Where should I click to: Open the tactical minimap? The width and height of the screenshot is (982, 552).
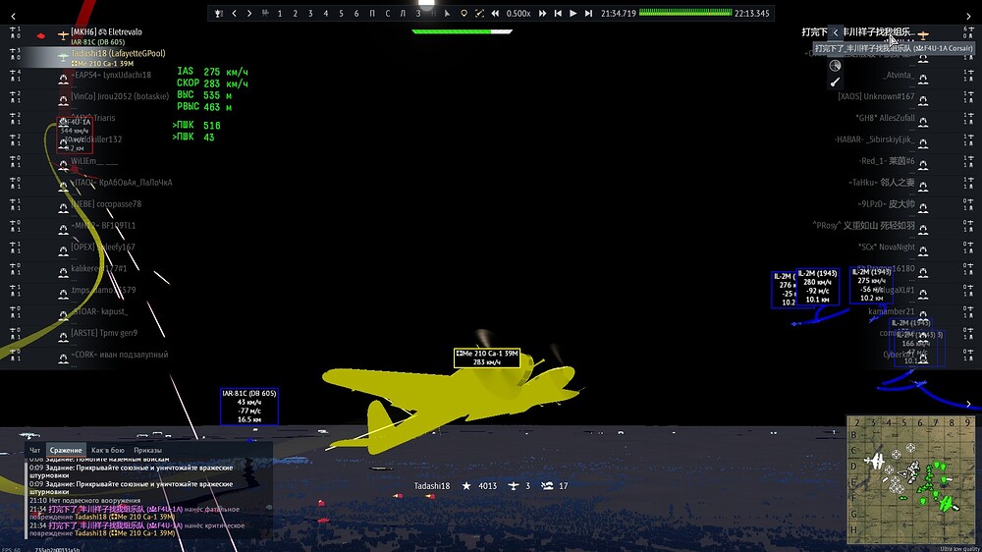coord(911,480)
